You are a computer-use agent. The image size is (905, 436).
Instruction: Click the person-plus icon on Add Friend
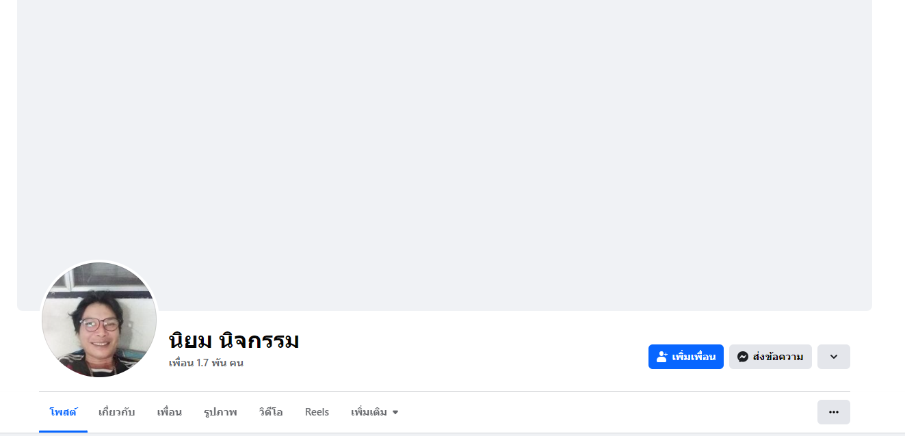coord(661,357)
